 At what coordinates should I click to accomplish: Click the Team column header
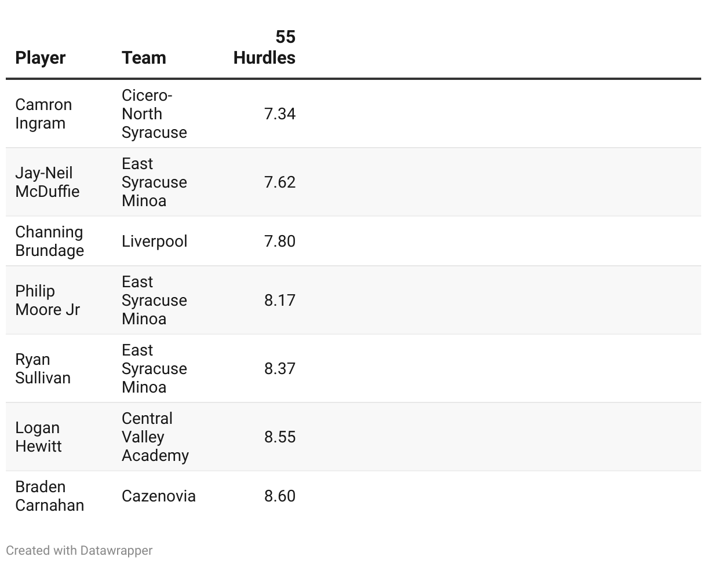click(144, 58)
